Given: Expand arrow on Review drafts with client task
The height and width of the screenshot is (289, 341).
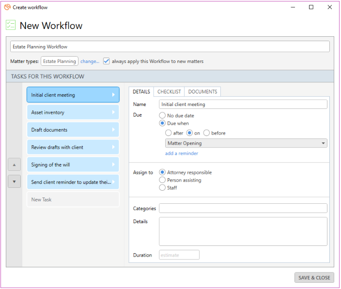Looking at the screenshot, I should [x=113, y=147].
